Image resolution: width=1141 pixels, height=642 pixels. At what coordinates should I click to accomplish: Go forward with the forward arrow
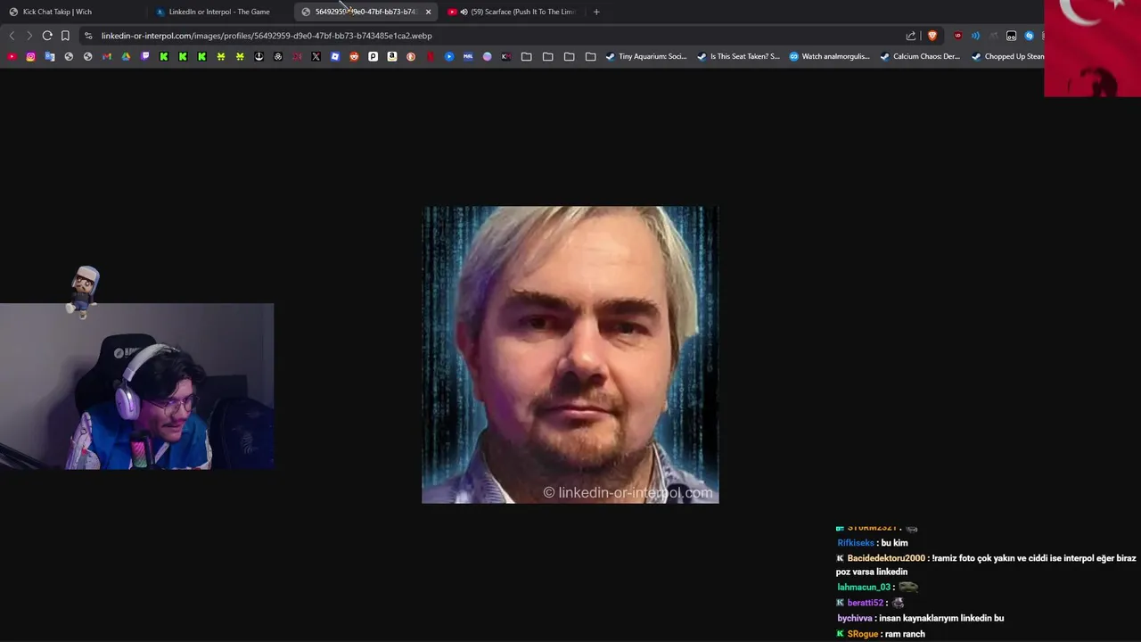click(29, 36)
